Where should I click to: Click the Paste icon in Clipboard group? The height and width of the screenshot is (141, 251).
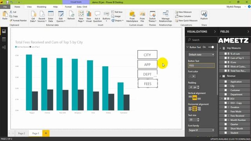point(5,15)
